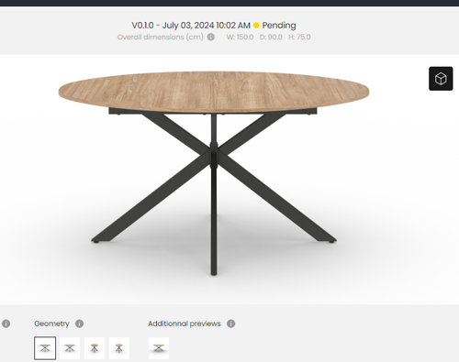Select the third Geometry thumbnail

pos(95,348)
